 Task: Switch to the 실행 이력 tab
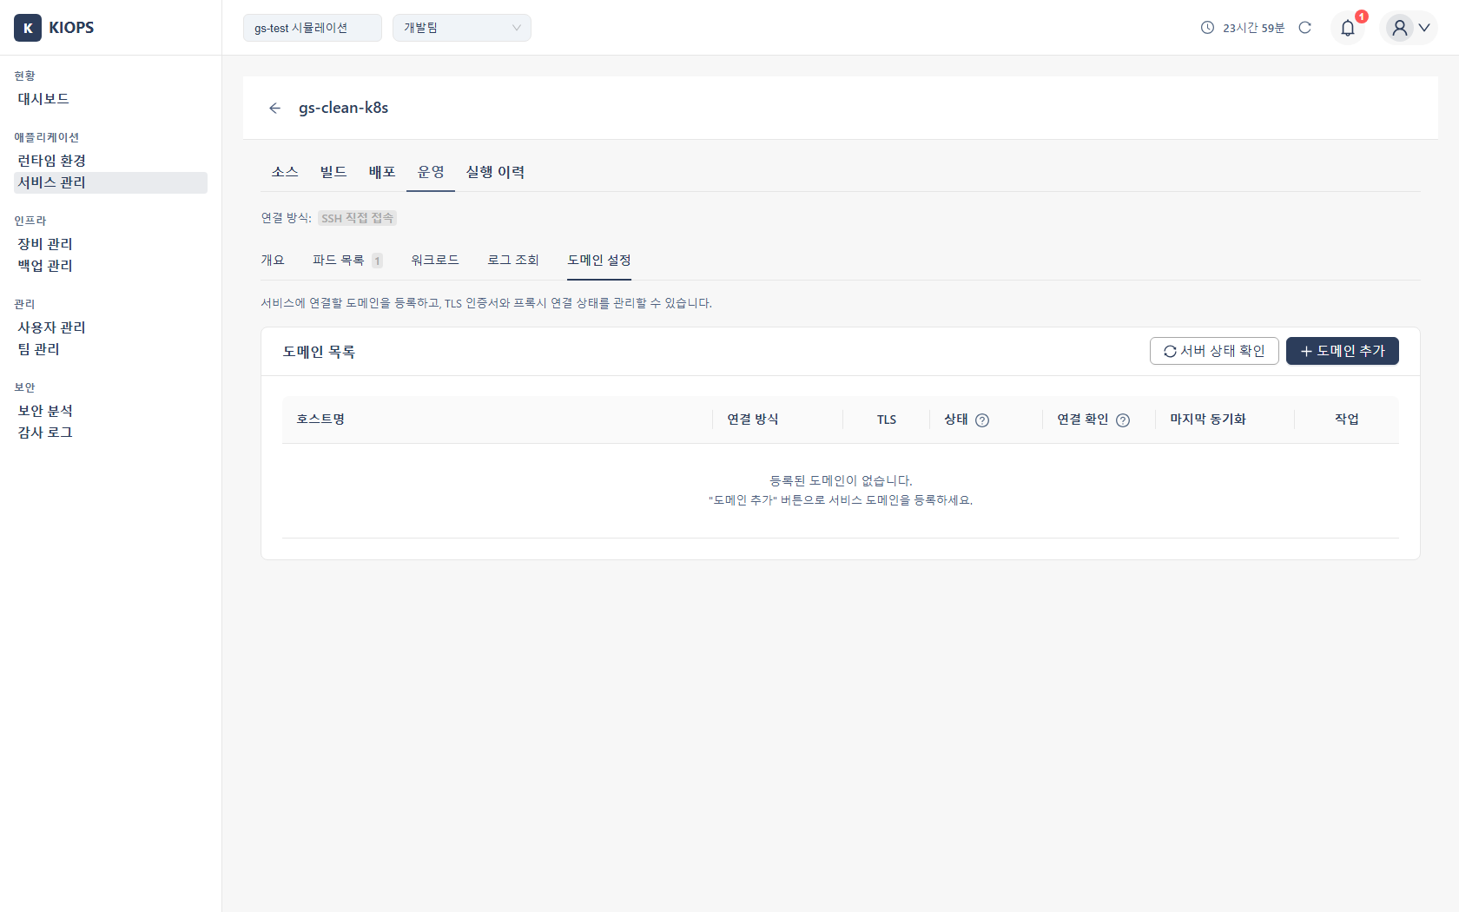[495, 172]
